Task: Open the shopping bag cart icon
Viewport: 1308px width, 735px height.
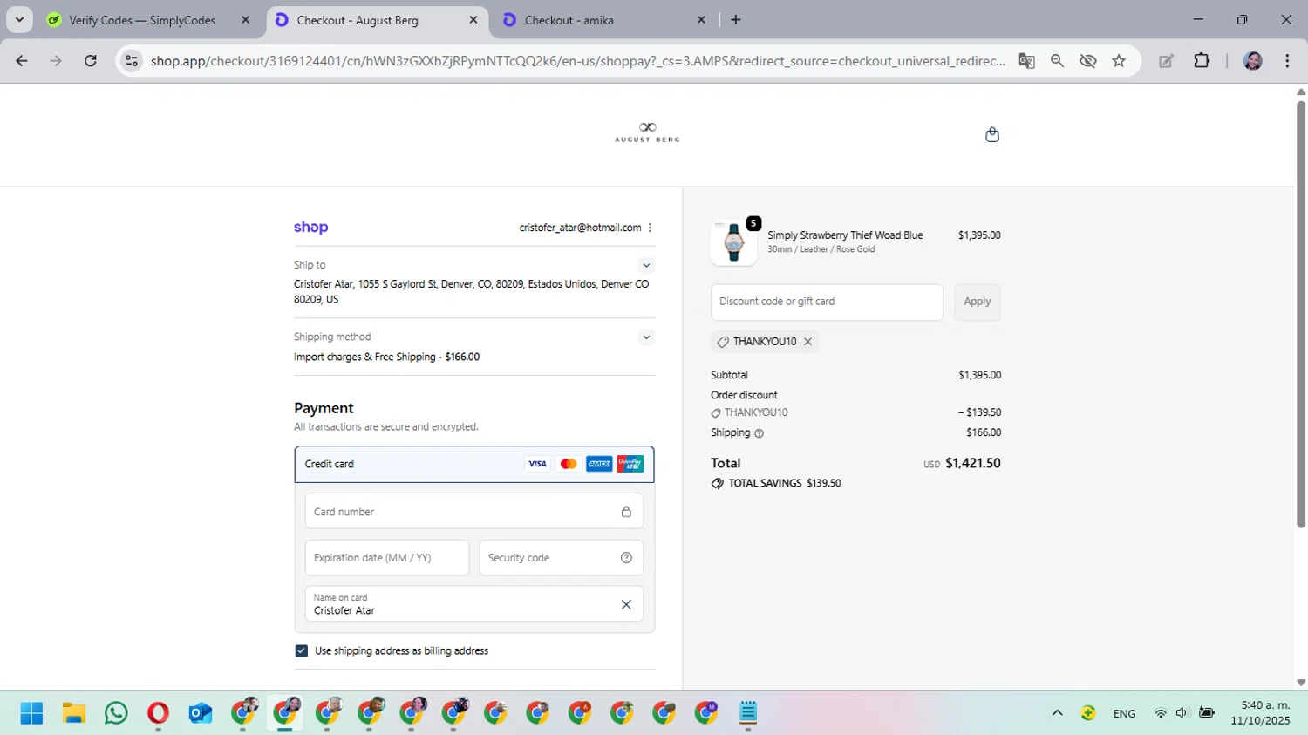Action: point(991,134)
